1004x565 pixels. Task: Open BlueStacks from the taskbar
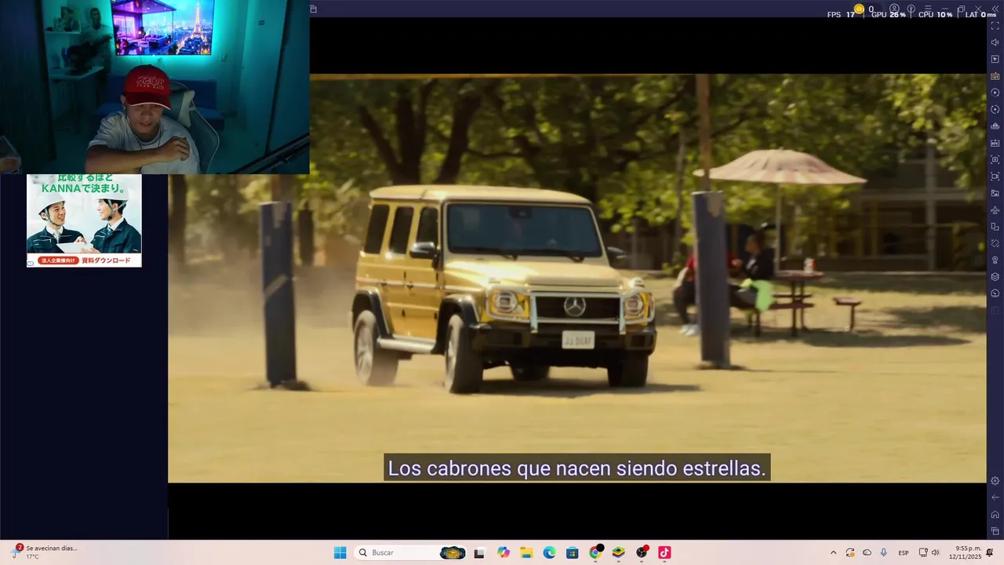coord(618,552)
